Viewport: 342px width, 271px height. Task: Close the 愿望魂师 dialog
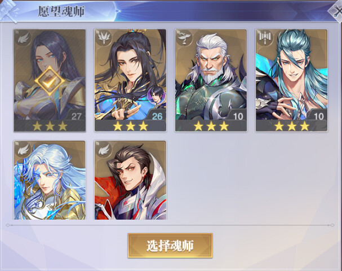coord(336,11)
